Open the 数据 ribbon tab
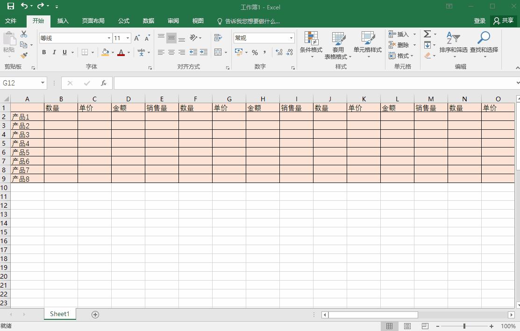Viewport: 520px width, 331px height. coord(148,21)
